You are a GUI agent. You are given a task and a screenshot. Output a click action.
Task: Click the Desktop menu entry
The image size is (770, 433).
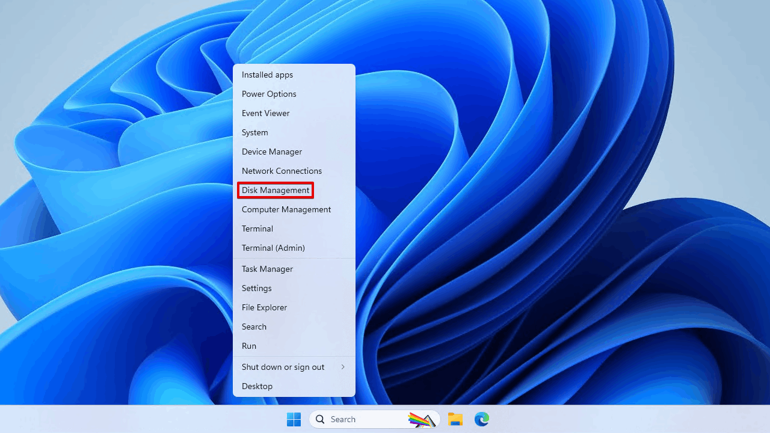(257, 386)
